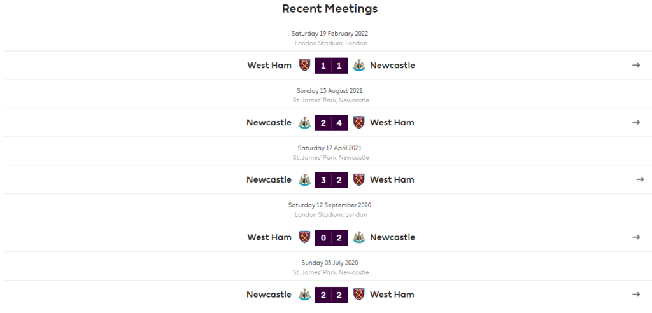Open arrow for 17 April 2021 match
This screenshot has width=652, height=313.
640,180
